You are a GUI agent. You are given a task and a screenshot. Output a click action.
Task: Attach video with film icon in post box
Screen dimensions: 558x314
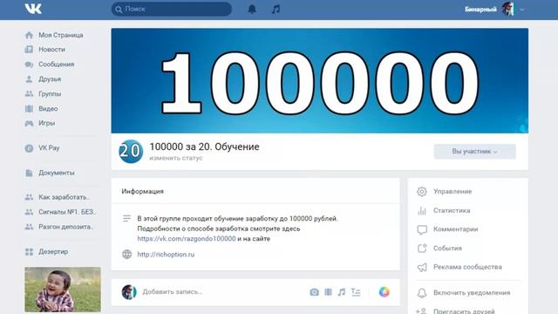point(328,292)
